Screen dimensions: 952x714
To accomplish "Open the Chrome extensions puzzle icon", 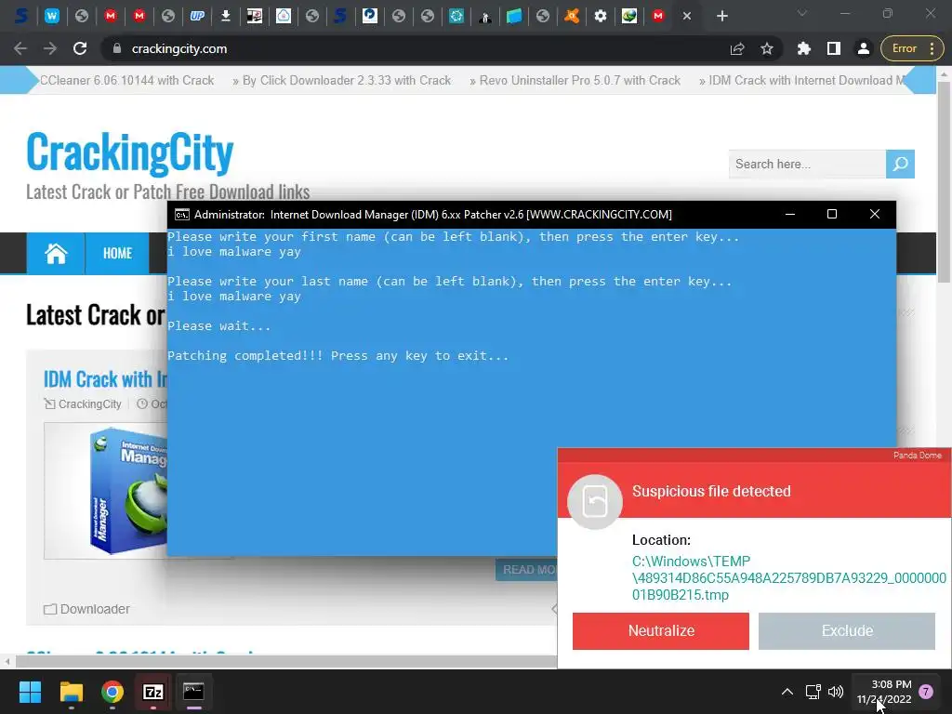I will 804,48.
